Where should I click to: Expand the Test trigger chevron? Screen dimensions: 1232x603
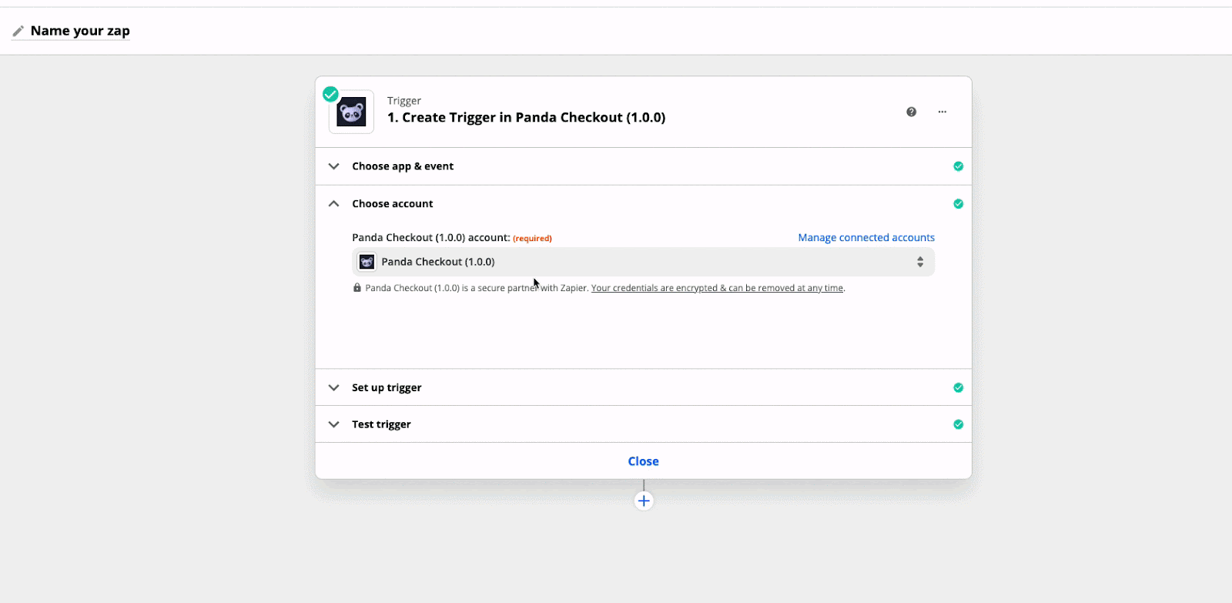tap(333, 424)
